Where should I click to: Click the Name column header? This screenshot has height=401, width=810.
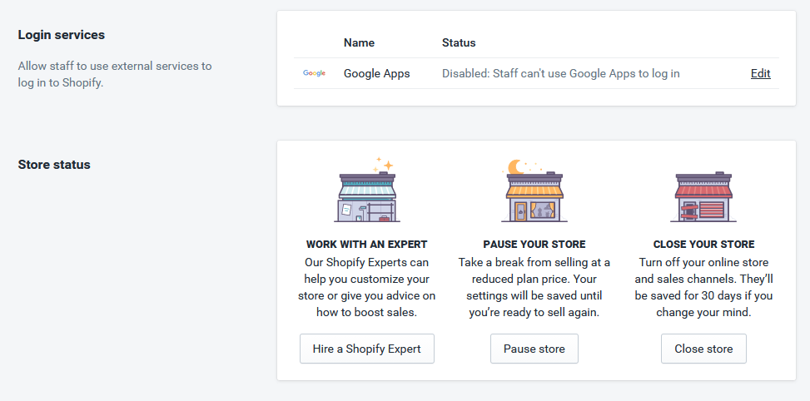[x=359, y=42]
